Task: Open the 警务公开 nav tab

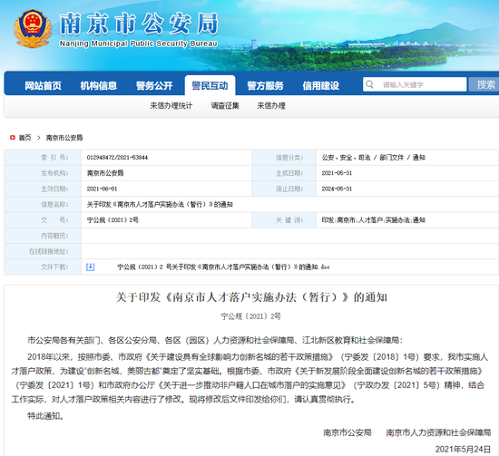Action: pyautogui.click(x=154, y=85)
